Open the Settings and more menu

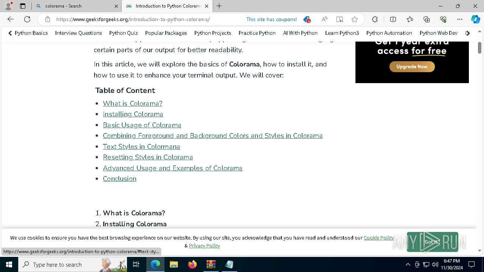[x=460, y=19]
